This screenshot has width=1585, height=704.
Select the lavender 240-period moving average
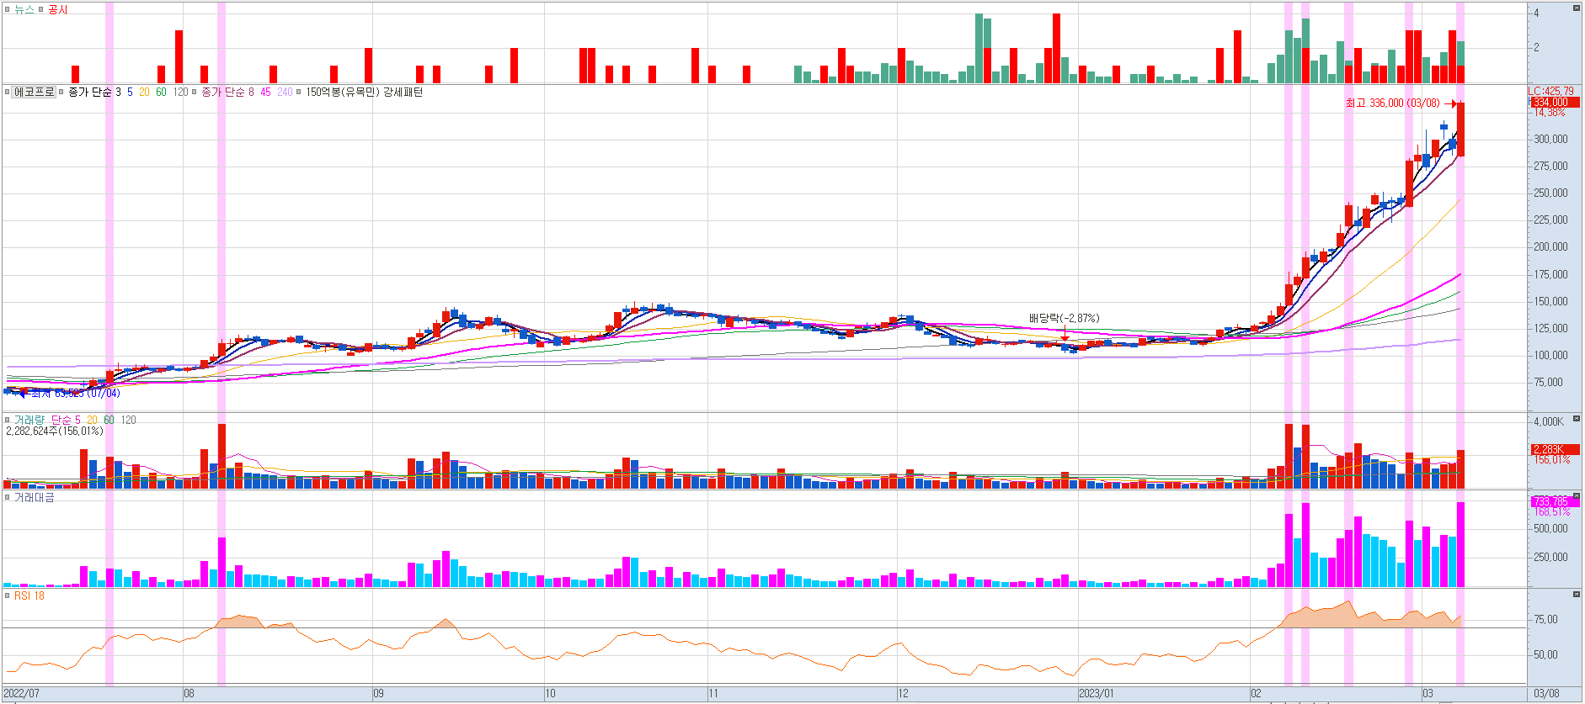pos(285,93)
